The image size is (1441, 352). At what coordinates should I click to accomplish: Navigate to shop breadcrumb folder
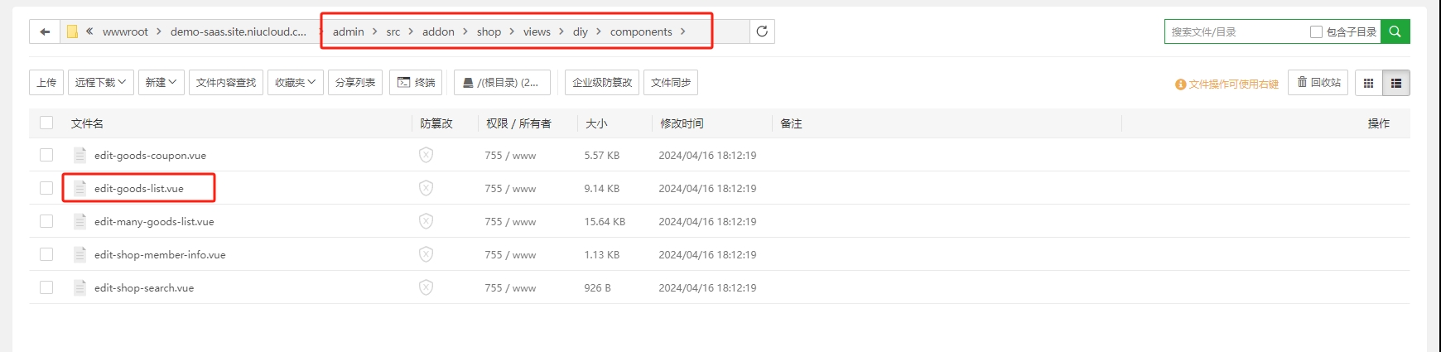tap(489, 31)
